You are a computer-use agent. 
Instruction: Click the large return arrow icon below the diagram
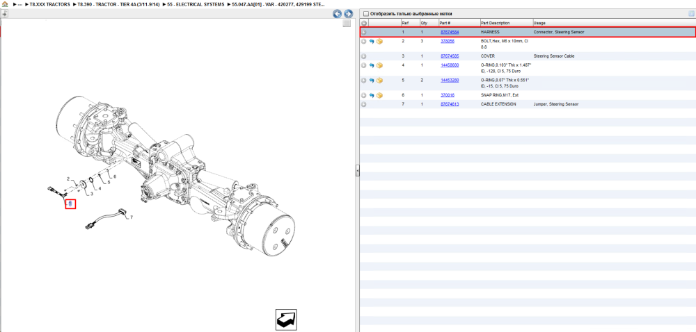tap(286, 319)
